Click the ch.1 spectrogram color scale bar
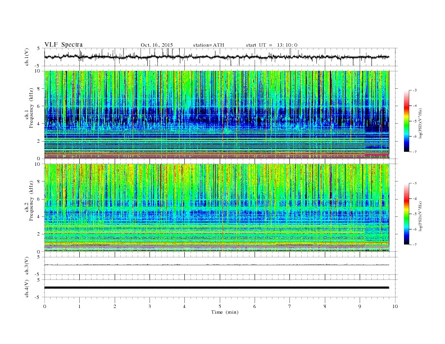 pyautogui.click(x=407, y=121)
